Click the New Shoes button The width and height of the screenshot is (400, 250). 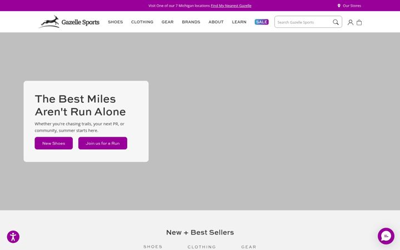(53, 143)
